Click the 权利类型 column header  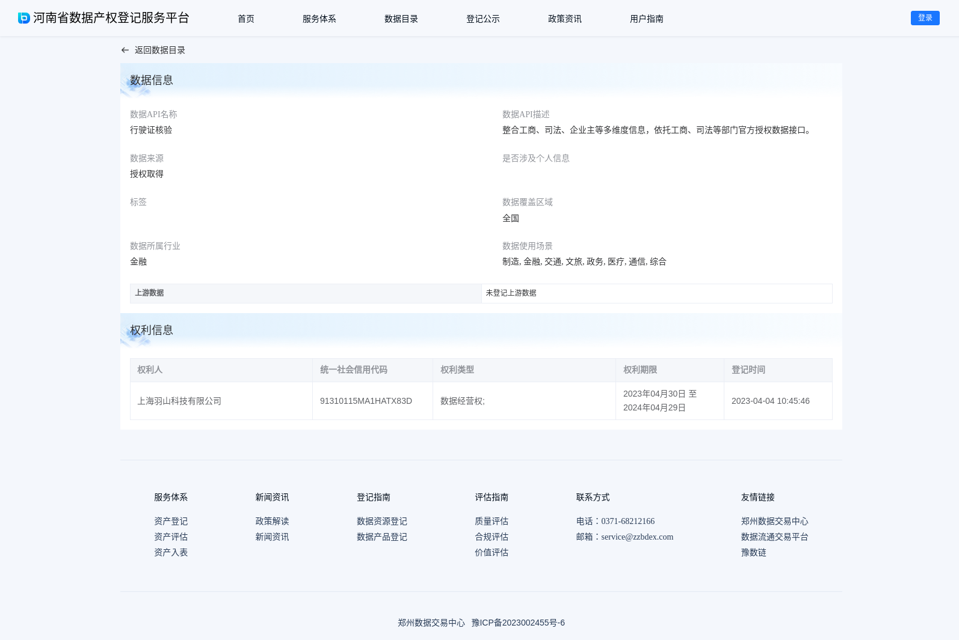coord(524,370)
